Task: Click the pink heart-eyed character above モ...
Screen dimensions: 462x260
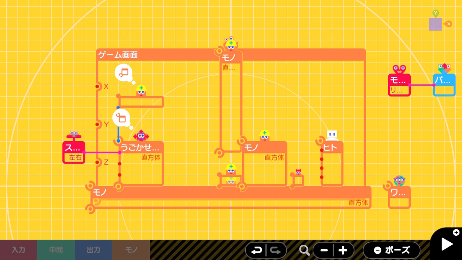Action: [399, 69]
